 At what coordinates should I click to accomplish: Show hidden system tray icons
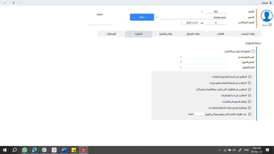(220, 150)
